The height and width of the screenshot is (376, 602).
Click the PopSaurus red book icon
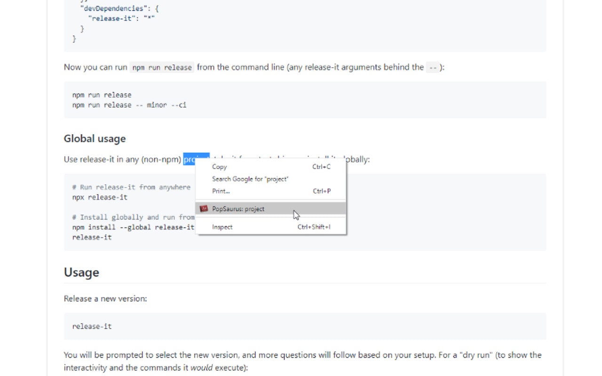coord(204,209)
